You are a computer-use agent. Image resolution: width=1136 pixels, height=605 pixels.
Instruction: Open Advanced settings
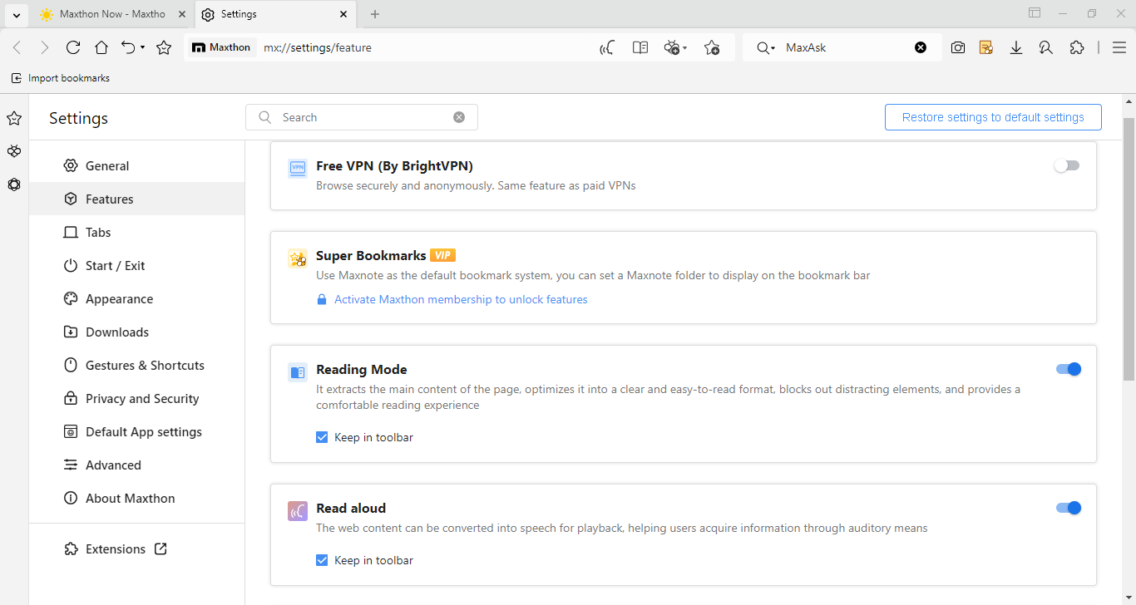[x=137, y=465]
